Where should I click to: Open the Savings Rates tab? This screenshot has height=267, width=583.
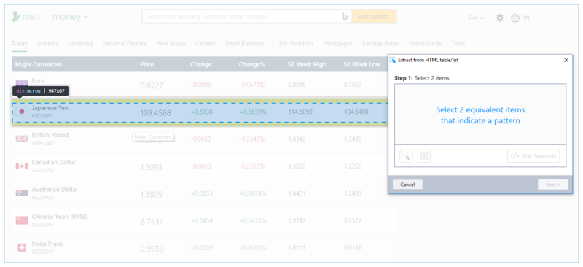point(380,43)
